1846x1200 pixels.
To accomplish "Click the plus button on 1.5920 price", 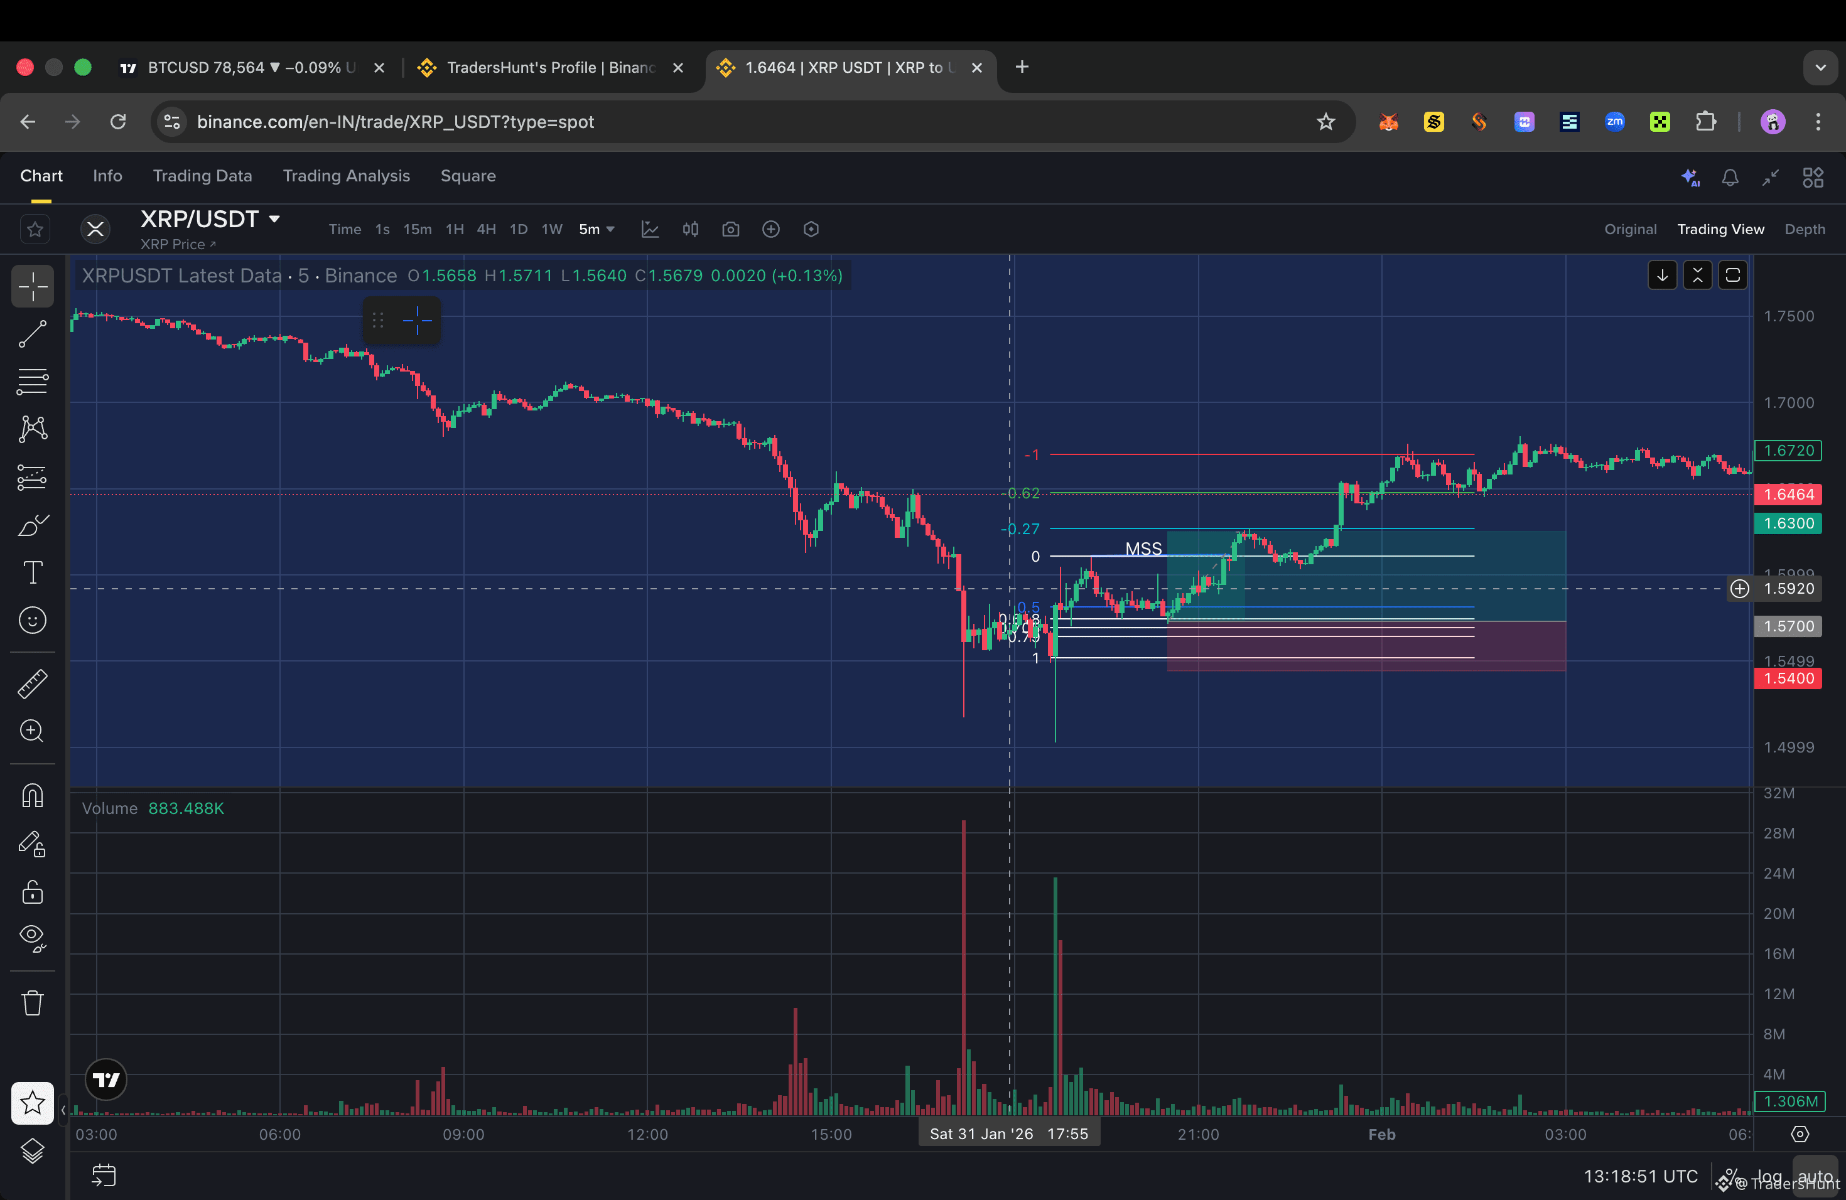I will click(x=1740, y=588).
